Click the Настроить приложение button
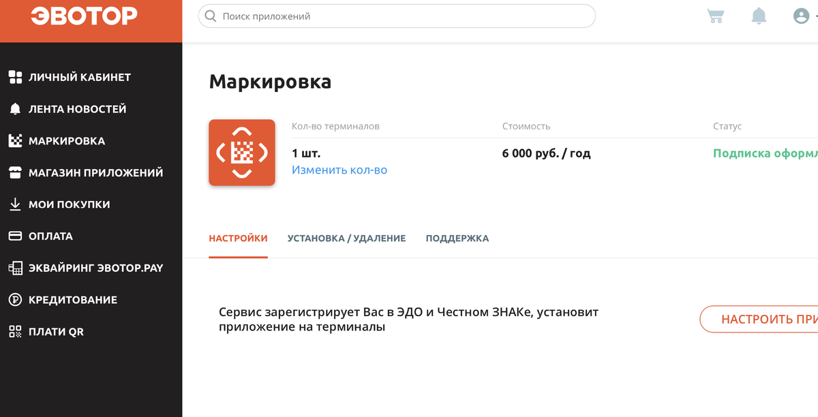 759,319
